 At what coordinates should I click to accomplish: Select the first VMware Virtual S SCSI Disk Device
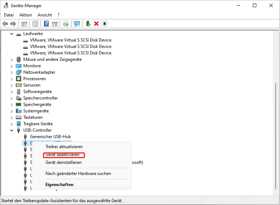click(71, 40)
